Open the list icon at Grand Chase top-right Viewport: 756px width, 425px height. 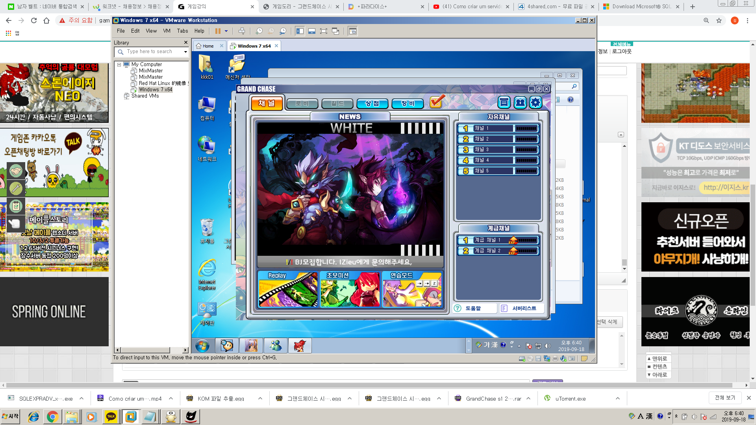tap(504, 103)
